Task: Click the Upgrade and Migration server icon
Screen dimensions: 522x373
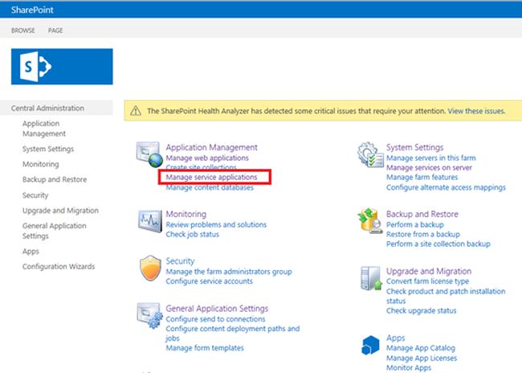Action: click(371, 278)
